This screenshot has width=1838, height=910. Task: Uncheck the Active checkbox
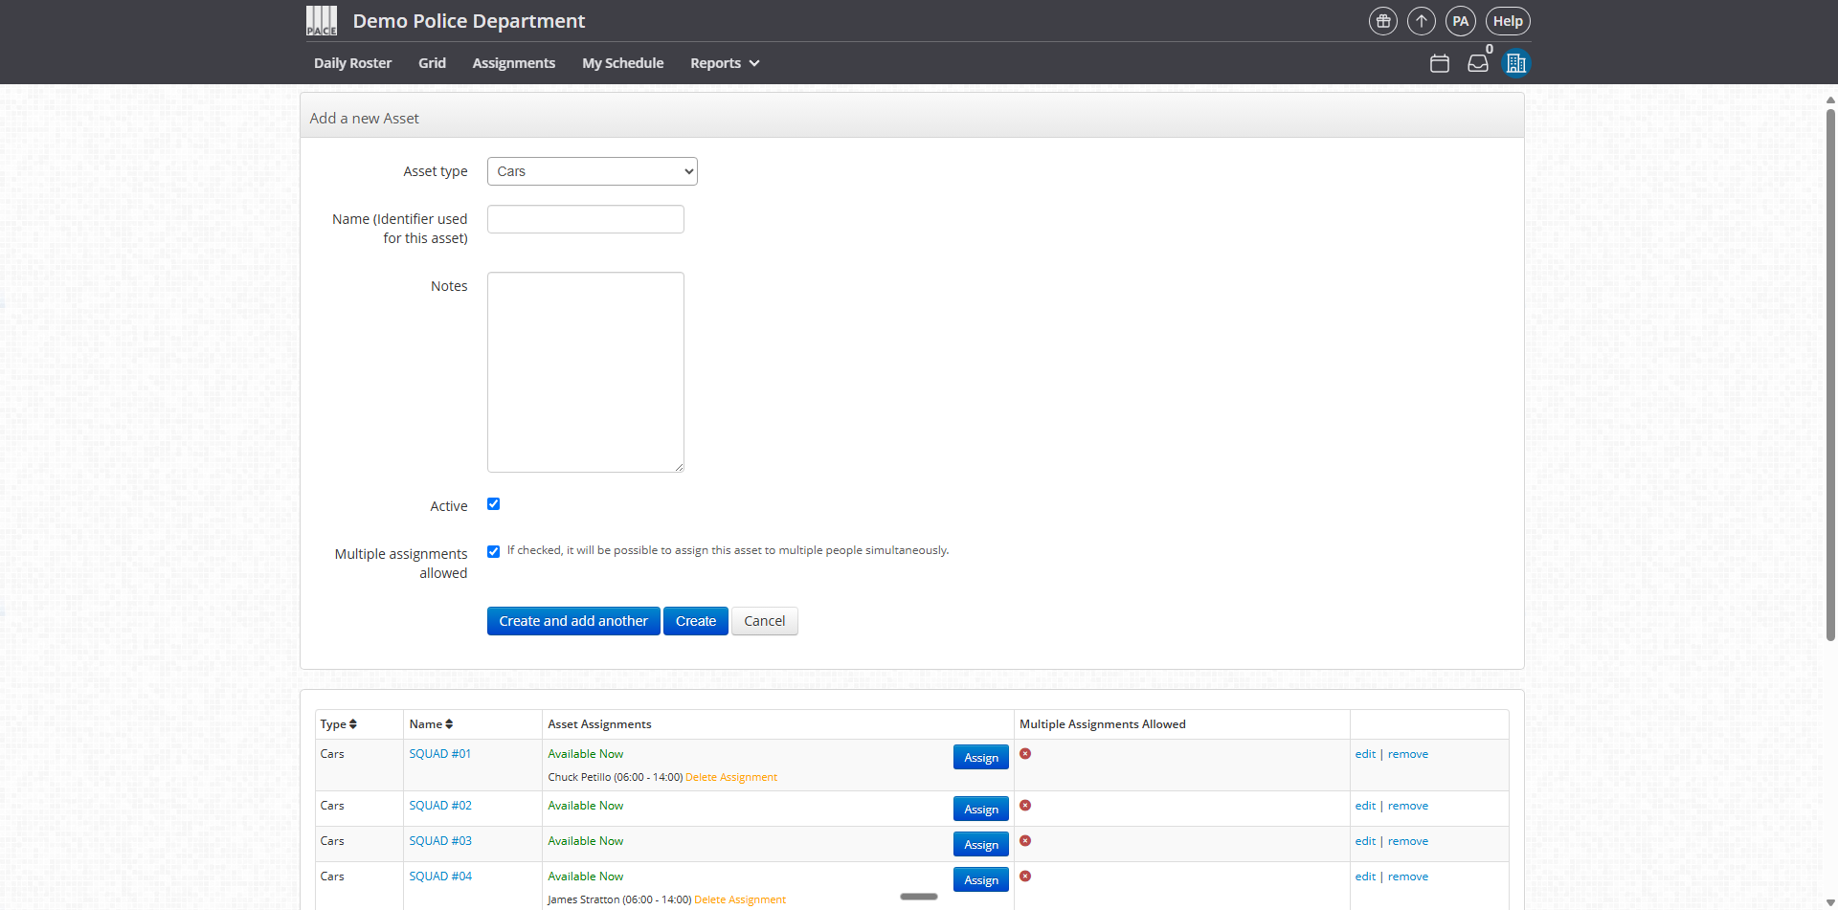click(x=493, y=504)
